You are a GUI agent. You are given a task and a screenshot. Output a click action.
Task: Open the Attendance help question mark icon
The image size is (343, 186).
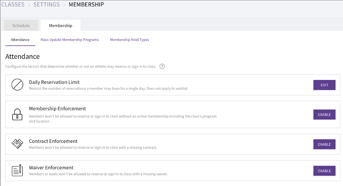coord(162,66)
